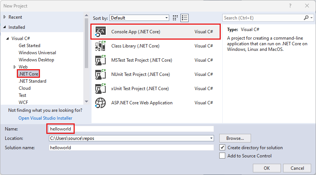Switch to medium icons list view

point(184,18)
